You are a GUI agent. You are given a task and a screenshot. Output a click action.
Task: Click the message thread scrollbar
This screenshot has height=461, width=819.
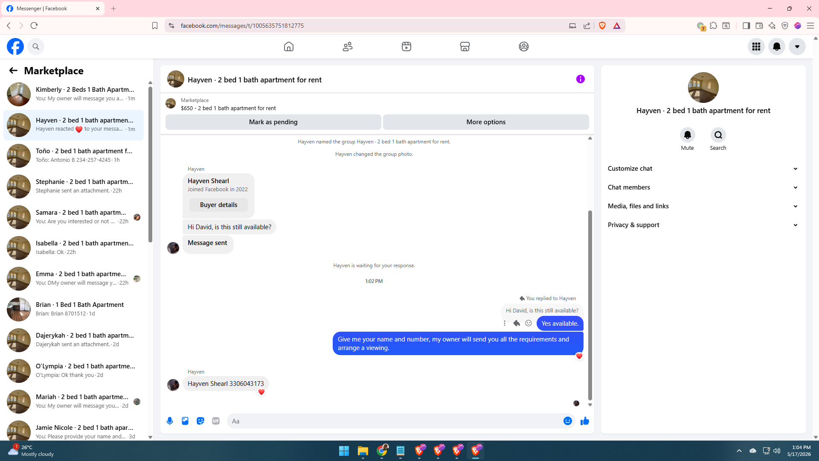click(x=590, y=305)
